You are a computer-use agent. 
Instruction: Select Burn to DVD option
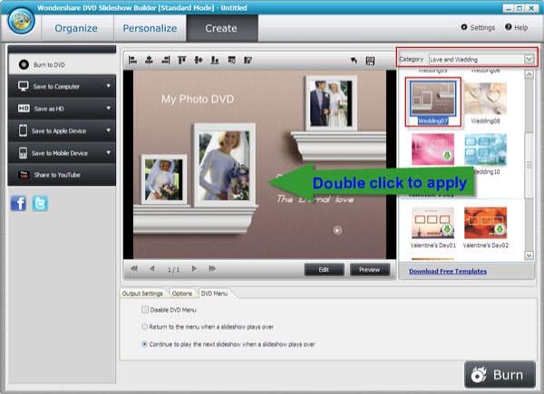[x=62, y=64]
